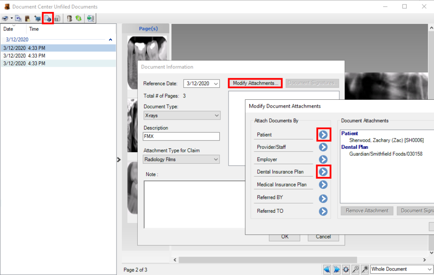Sort the list by Date column header
This screenshot has height=275, width=434.
(8, 29)
